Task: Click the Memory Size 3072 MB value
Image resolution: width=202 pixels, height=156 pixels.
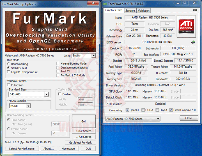Action: (136, 79)
